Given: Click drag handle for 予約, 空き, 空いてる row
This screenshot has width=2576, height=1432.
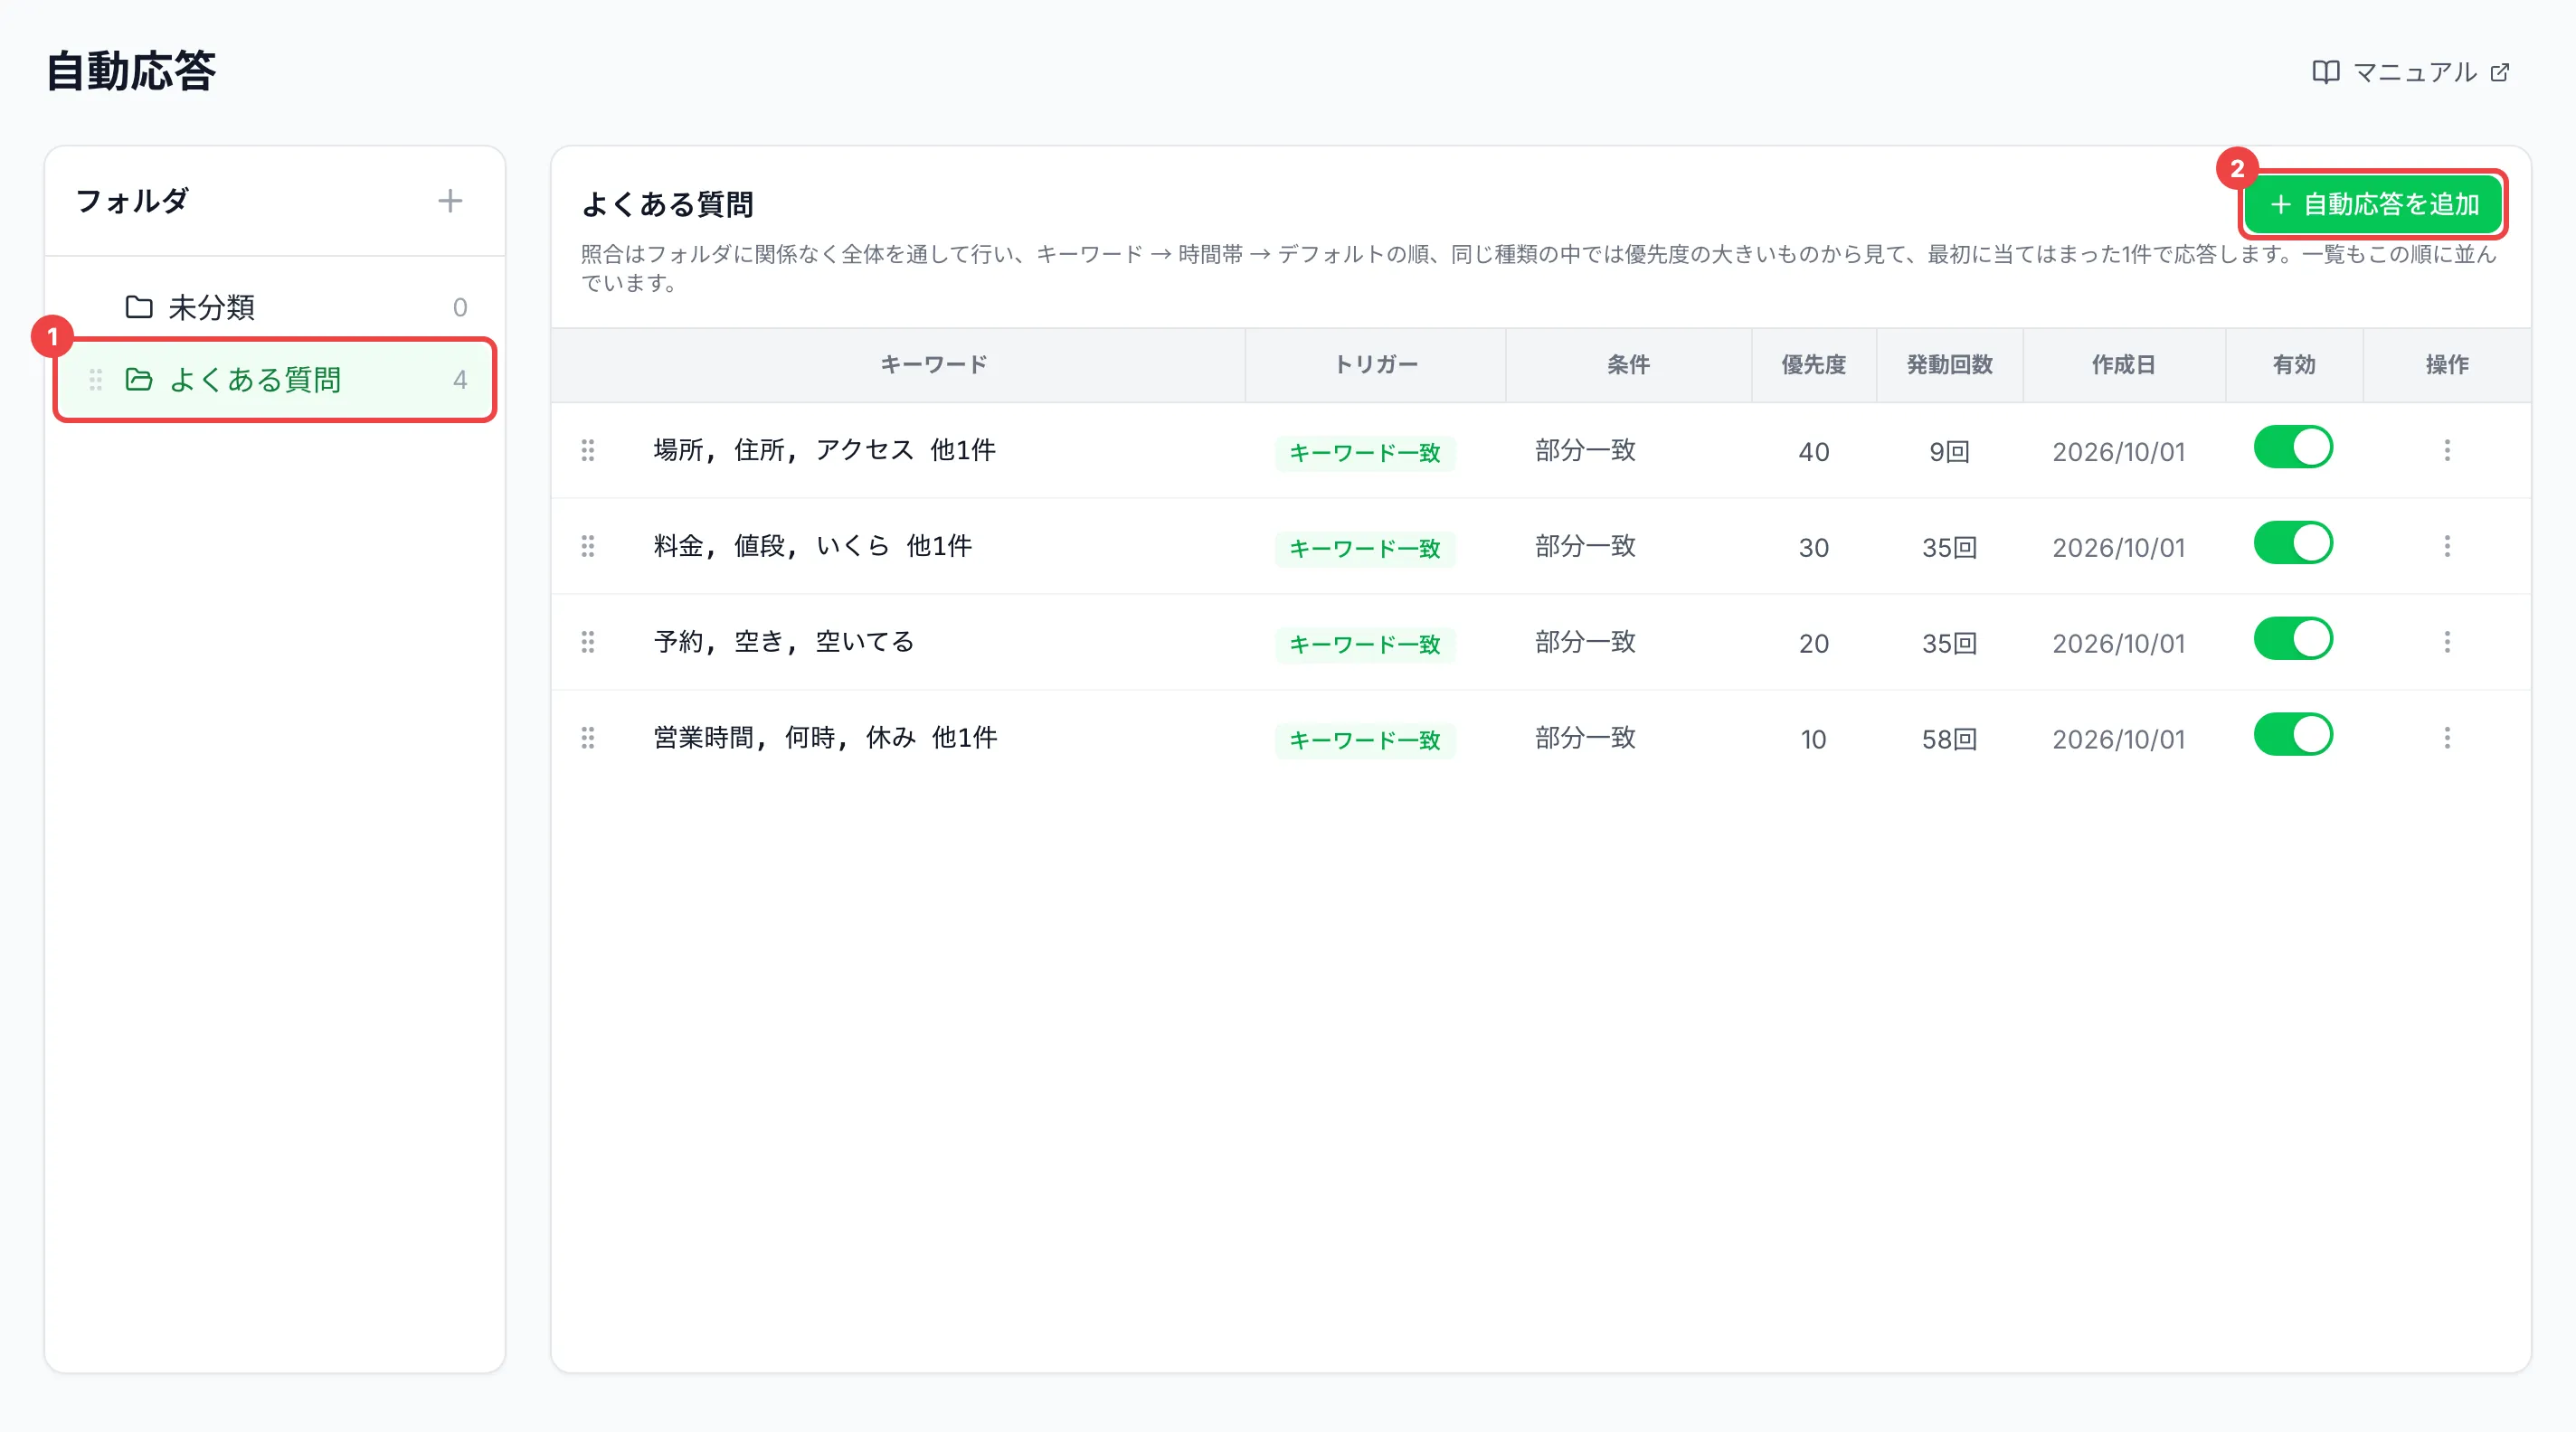Looking at the screenshot, I should pos(588,643).
